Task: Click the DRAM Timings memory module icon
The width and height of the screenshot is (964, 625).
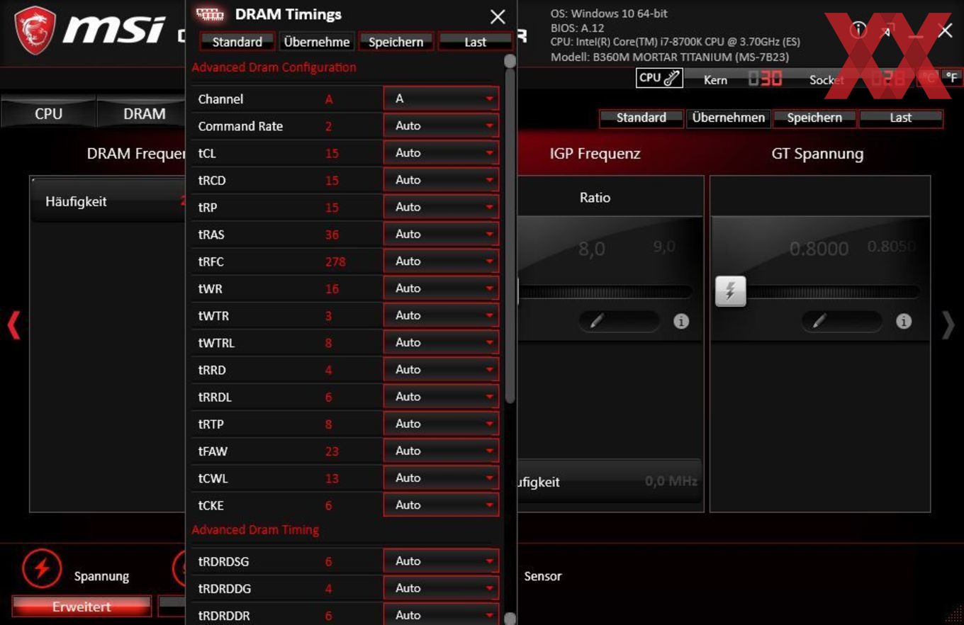Action: pyautogui.click(x=209, y=14)
